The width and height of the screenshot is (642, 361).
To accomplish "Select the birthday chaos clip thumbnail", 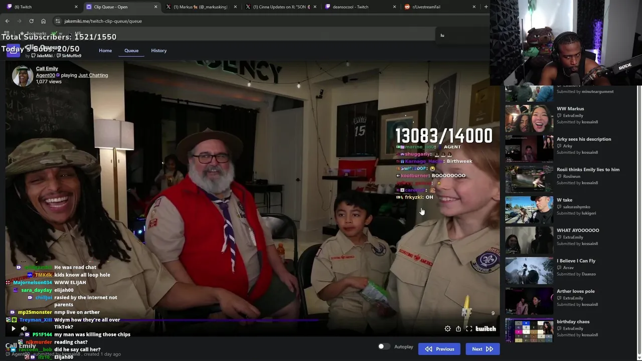I will pyautogui.click(x=529, y=331).
